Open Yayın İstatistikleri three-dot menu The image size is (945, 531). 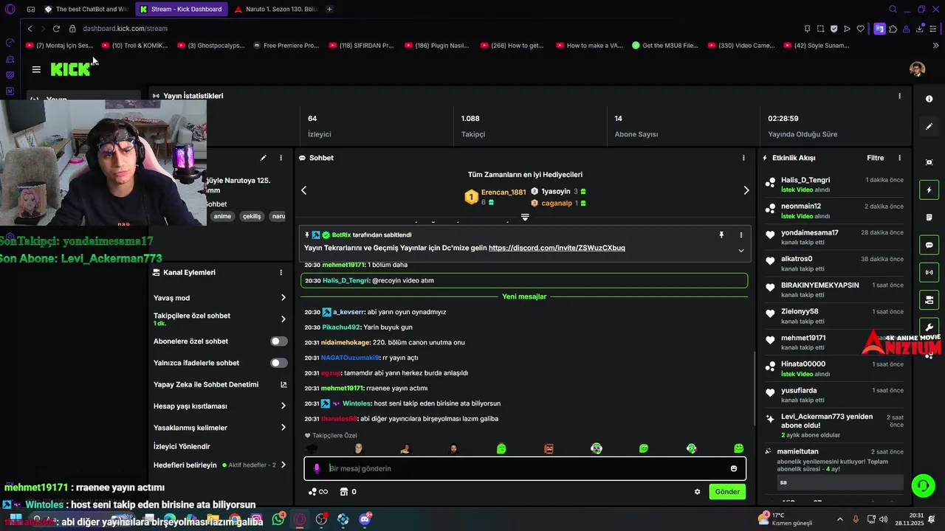pos(899,96)
